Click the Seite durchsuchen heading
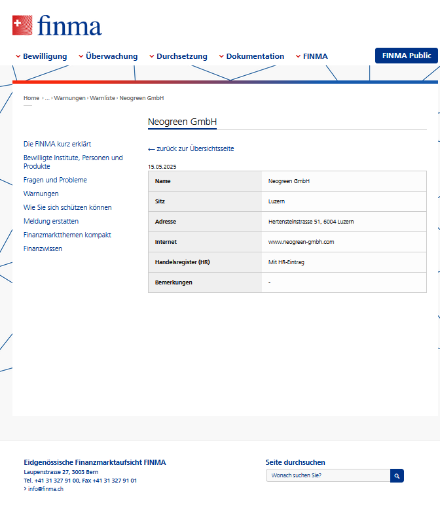Screen dimensions: 440x510 295,462
